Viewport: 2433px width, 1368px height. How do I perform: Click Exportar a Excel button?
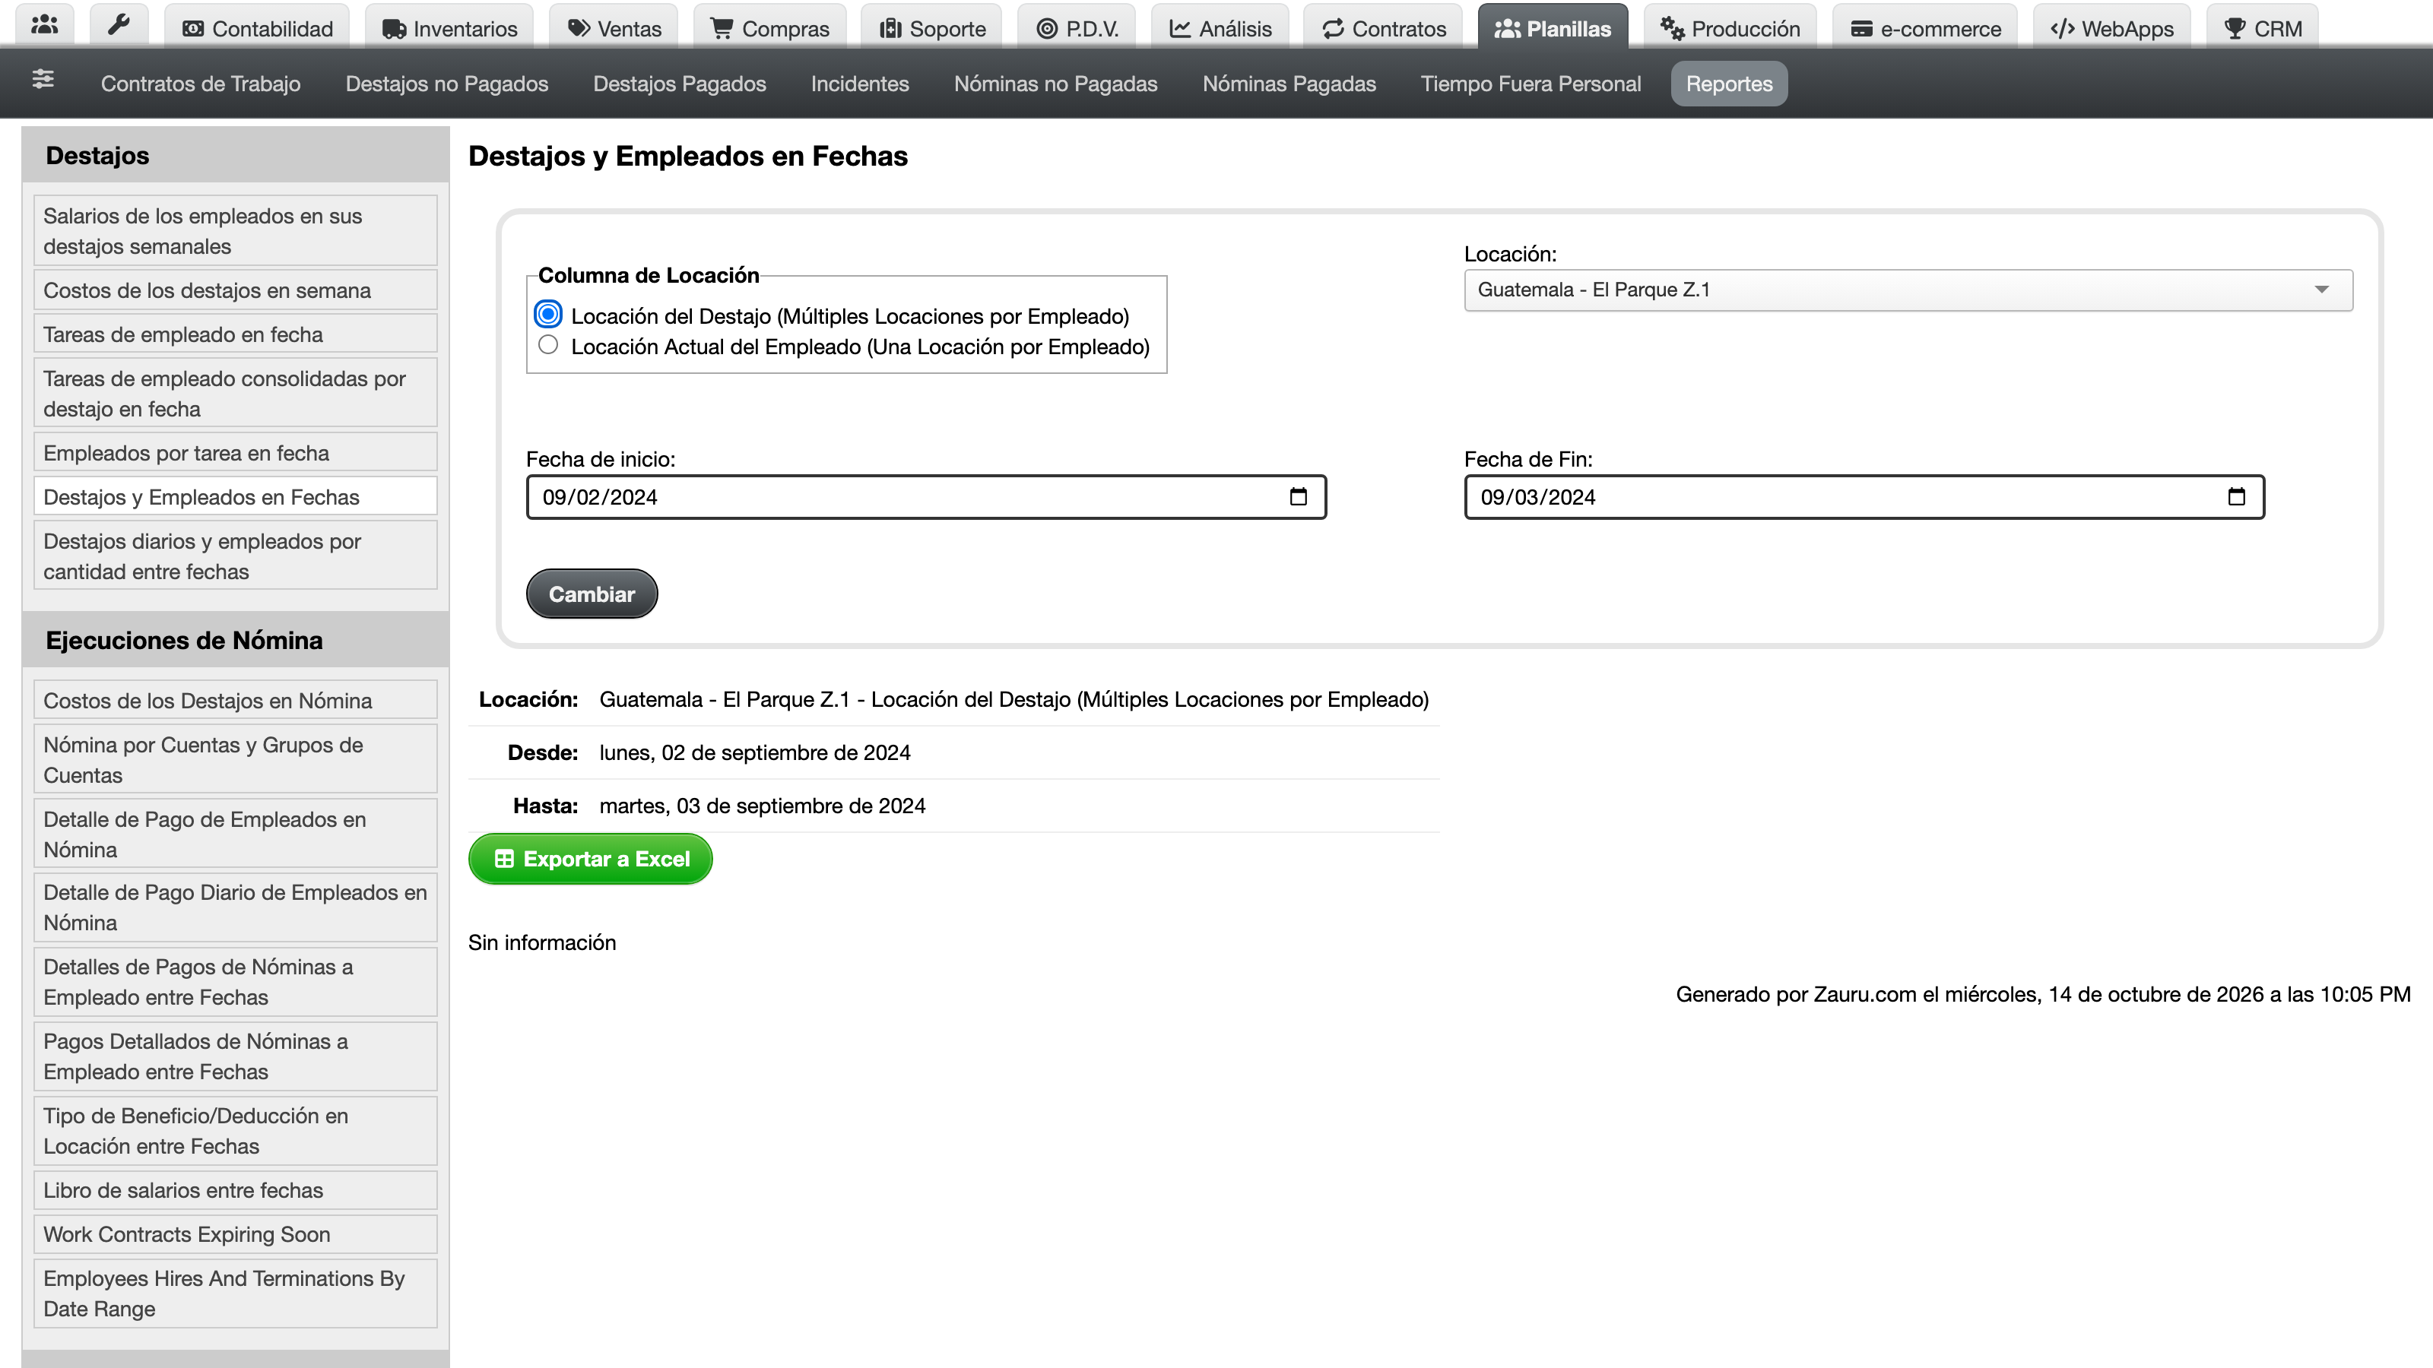point(590,859)
